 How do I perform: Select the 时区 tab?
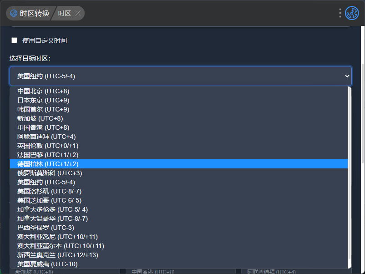click(x=64, y=13)
